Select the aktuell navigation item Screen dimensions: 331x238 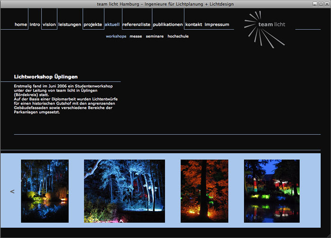pos(112,25)
